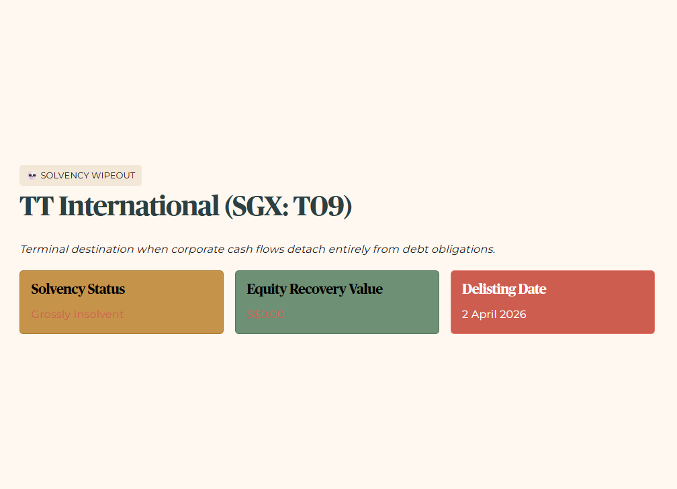Click the skull icon in the badge

click(x=32, y=176)
